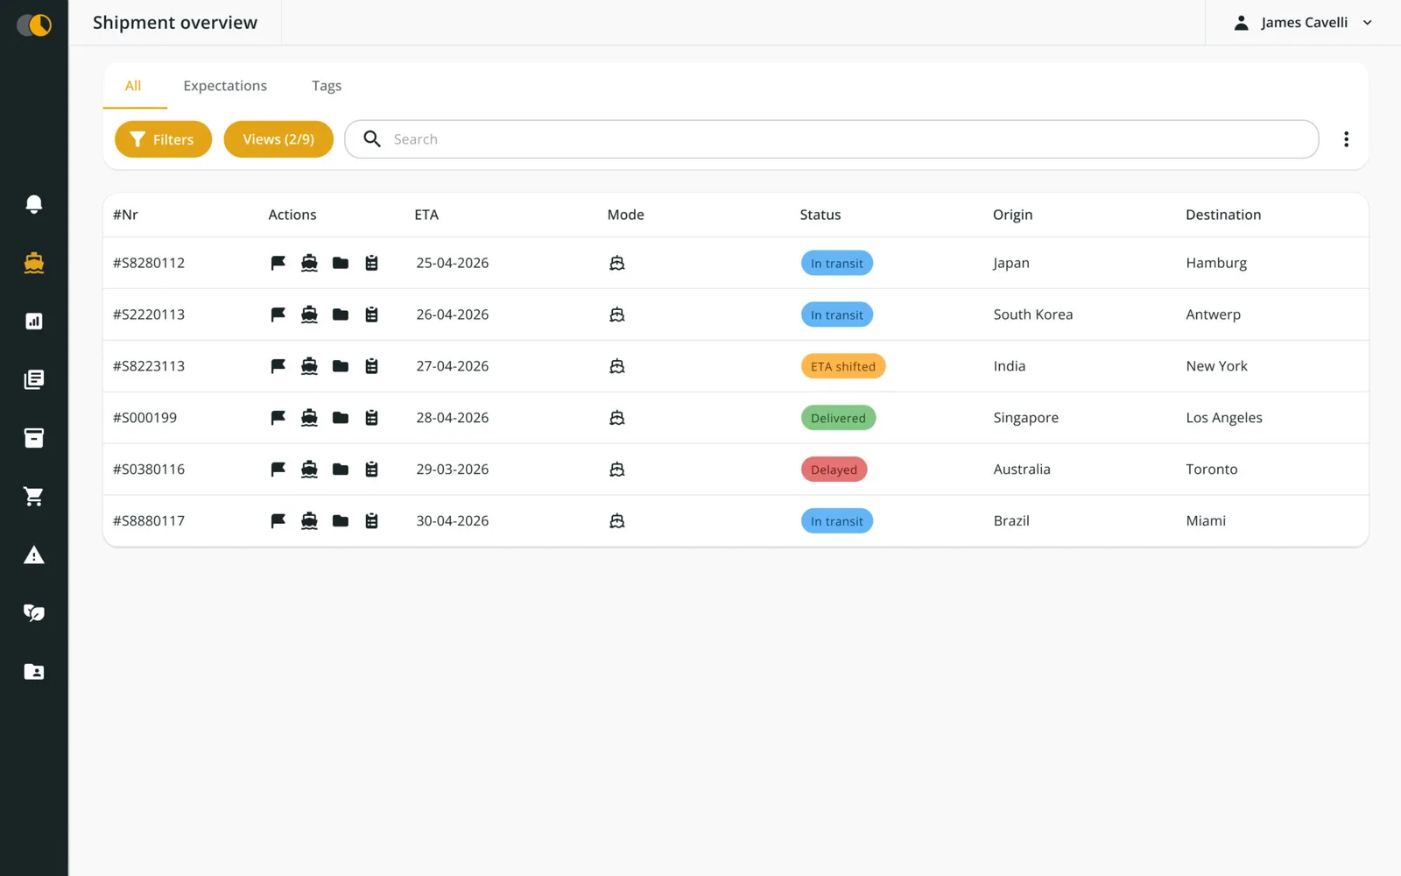Open notifications bell in sidebar
This screenshot has width=1401, height=876.
(33, 204)
